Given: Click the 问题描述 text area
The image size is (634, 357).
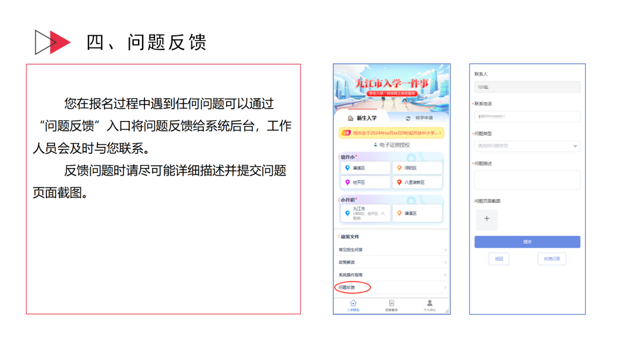Looking at the screenshot, I should [x=527, y=180].
